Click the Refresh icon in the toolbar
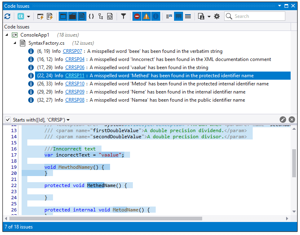The height and width of the screenshot is (235, 300). [x=7, y=16]
